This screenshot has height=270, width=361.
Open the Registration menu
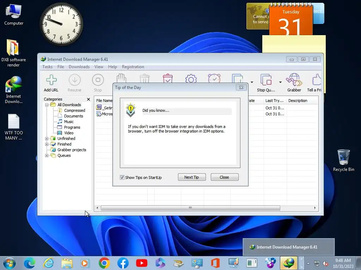pos(133,67)
